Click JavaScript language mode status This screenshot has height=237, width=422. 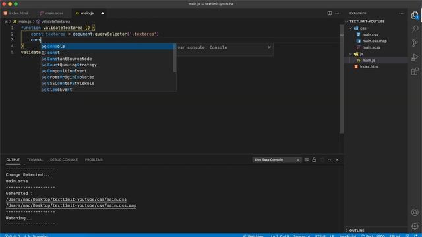coord(347,236)
